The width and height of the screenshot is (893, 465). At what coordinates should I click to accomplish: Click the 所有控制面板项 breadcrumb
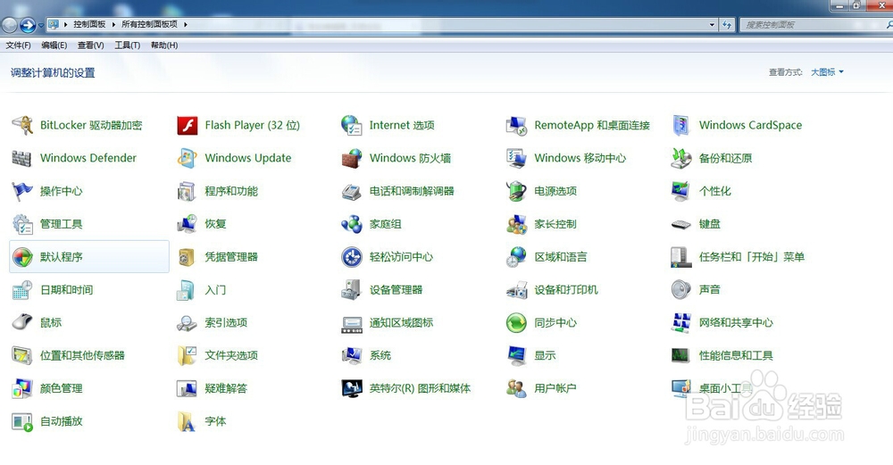(x=149, y=24)
